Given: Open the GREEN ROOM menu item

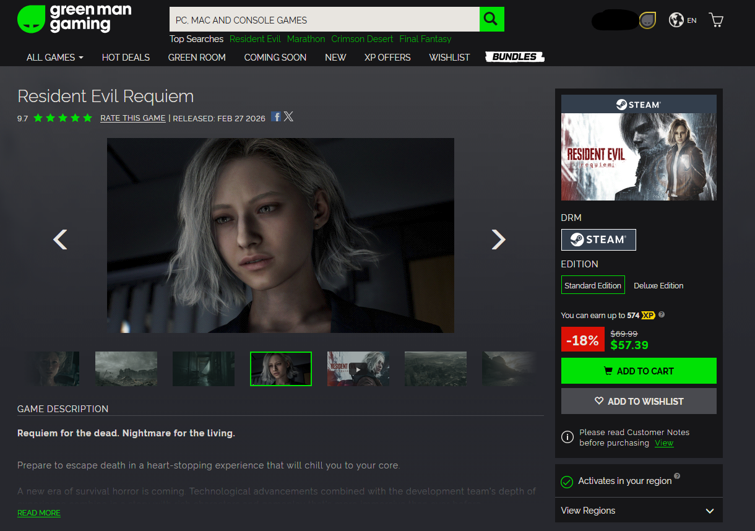Looking at the screenshot, I should (197, 57).
